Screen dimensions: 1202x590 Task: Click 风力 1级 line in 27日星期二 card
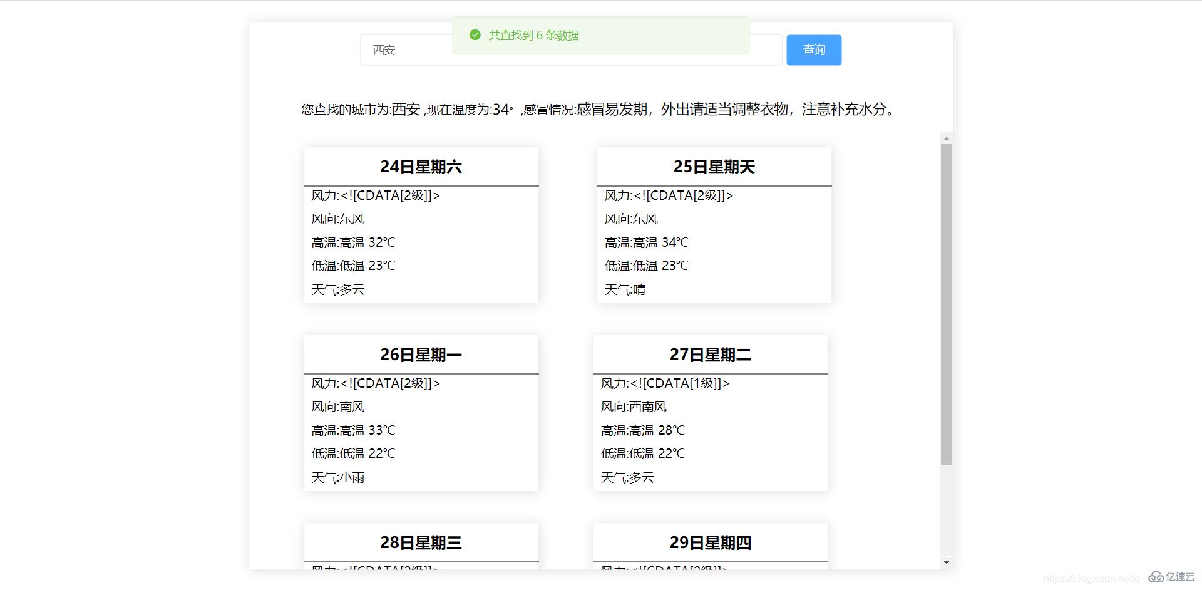pos(665,383)
